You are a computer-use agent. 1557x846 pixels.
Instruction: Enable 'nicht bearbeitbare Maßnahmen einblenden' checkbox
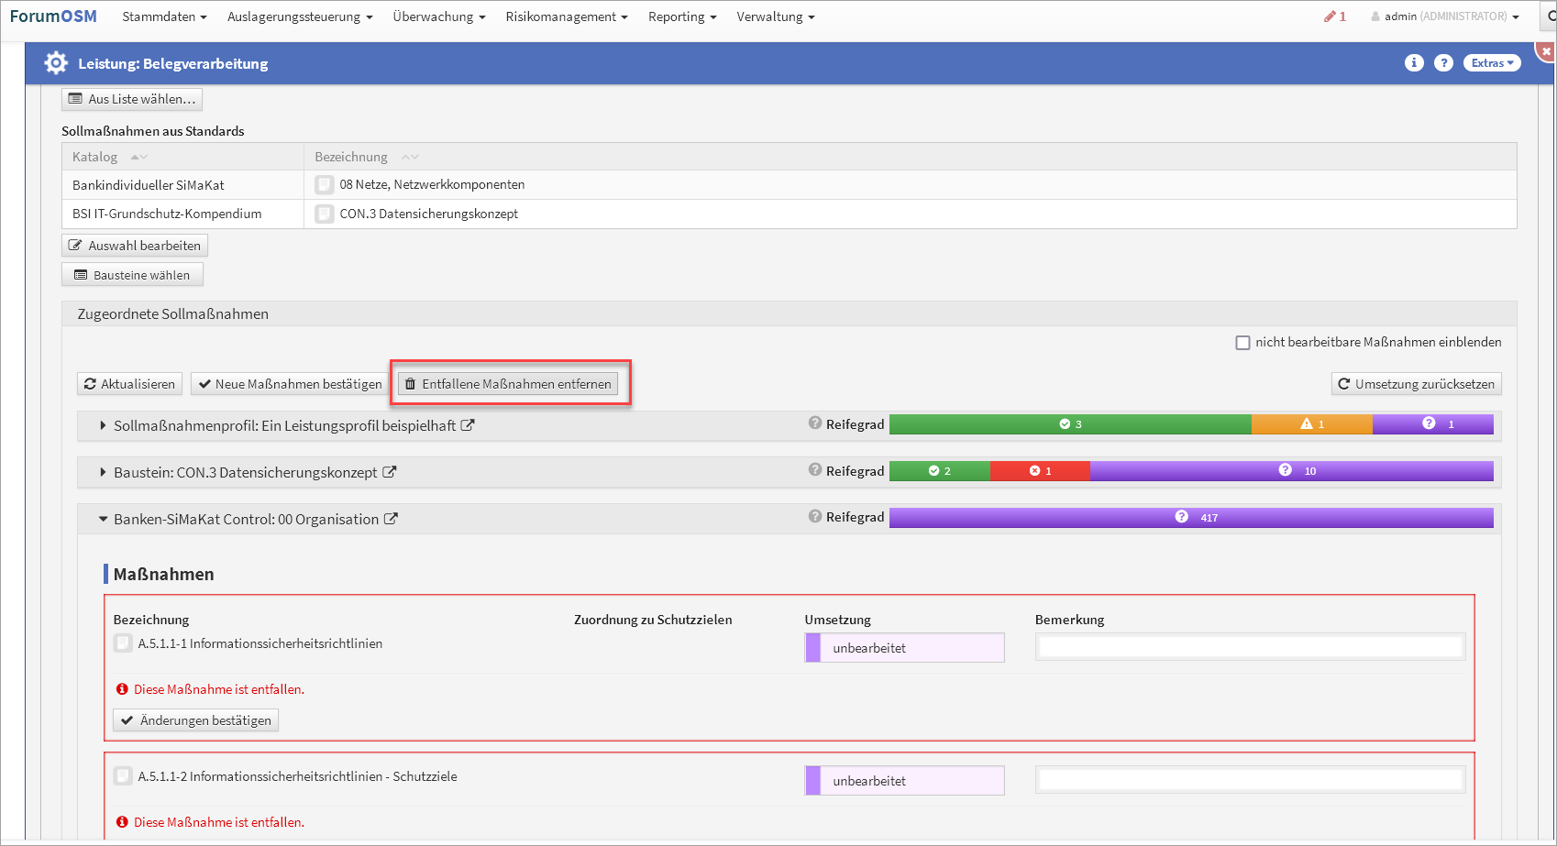(1242, 343)
